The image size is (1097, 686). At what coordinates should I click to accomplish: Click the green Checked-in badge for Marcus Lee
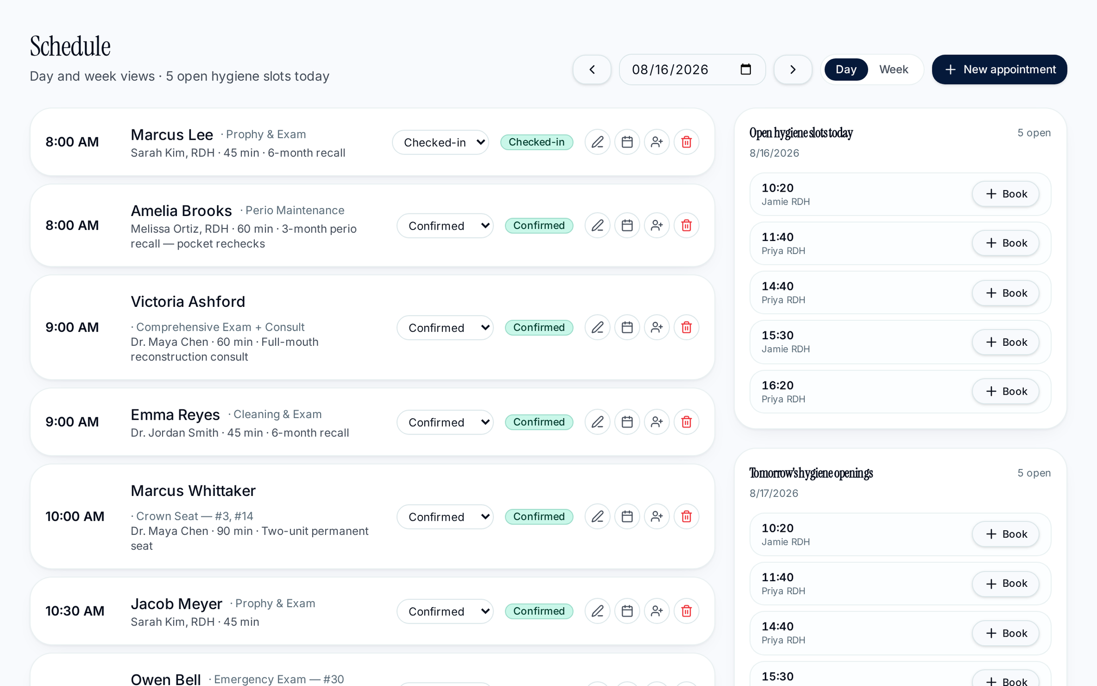tap(537, 142)
